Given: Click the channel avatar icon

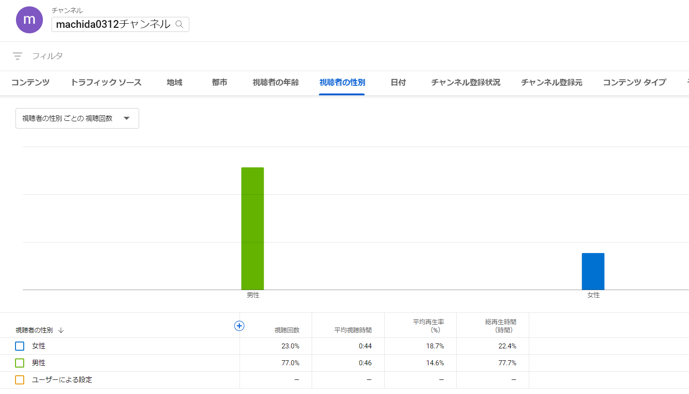Looking at the screenshot, I should tap(29, 20).
